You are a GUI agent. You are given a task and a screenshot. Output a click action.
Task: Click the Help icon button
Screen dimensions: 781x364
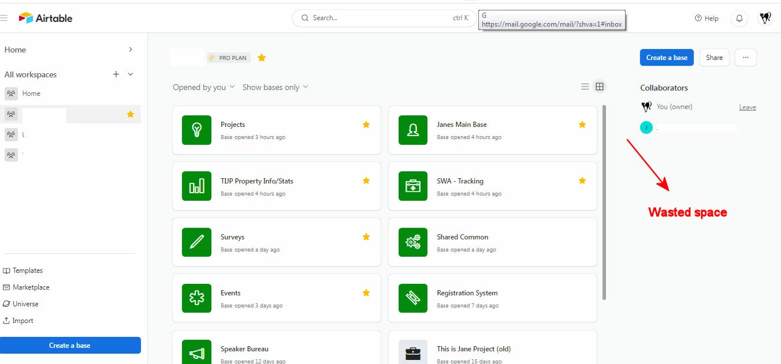[706, 18]
